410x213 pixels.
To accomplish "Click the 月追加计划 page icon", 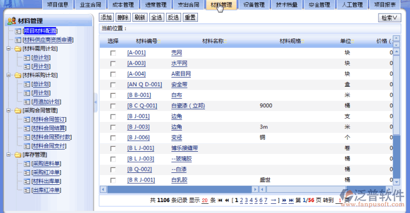I will tap(27, 102).
